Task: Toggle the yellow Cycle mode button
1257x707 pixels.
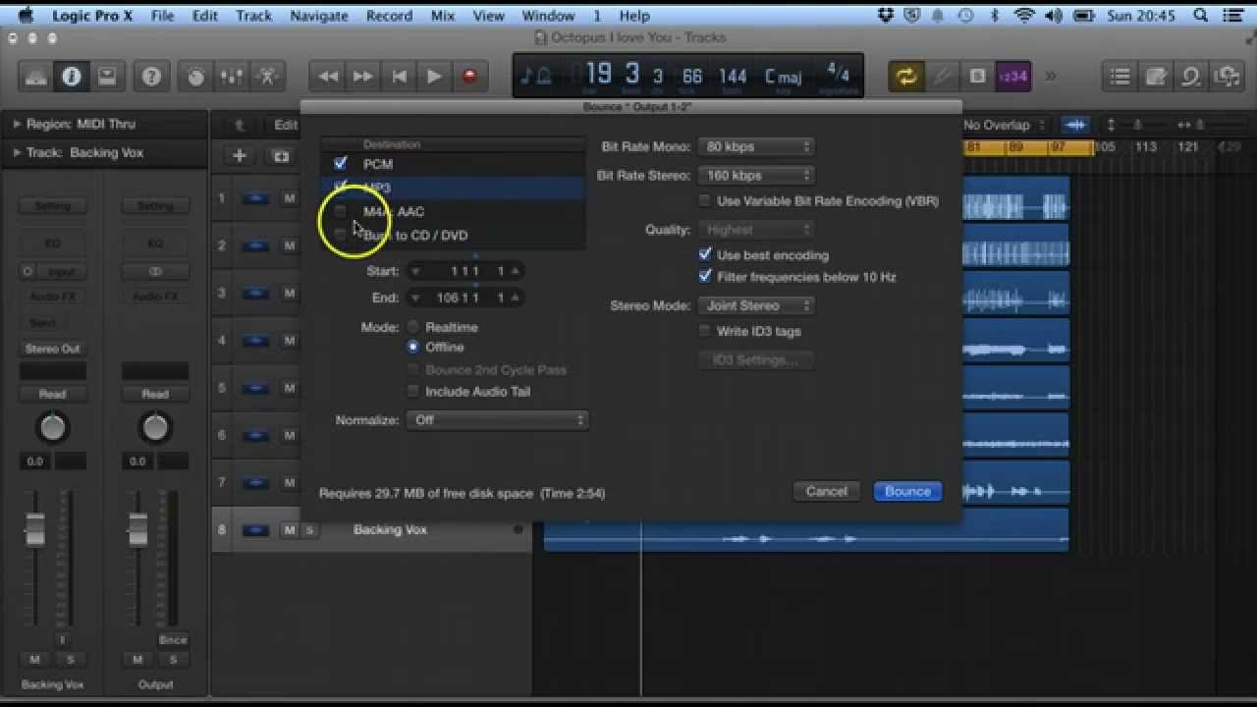Action: tap(906, 76)
